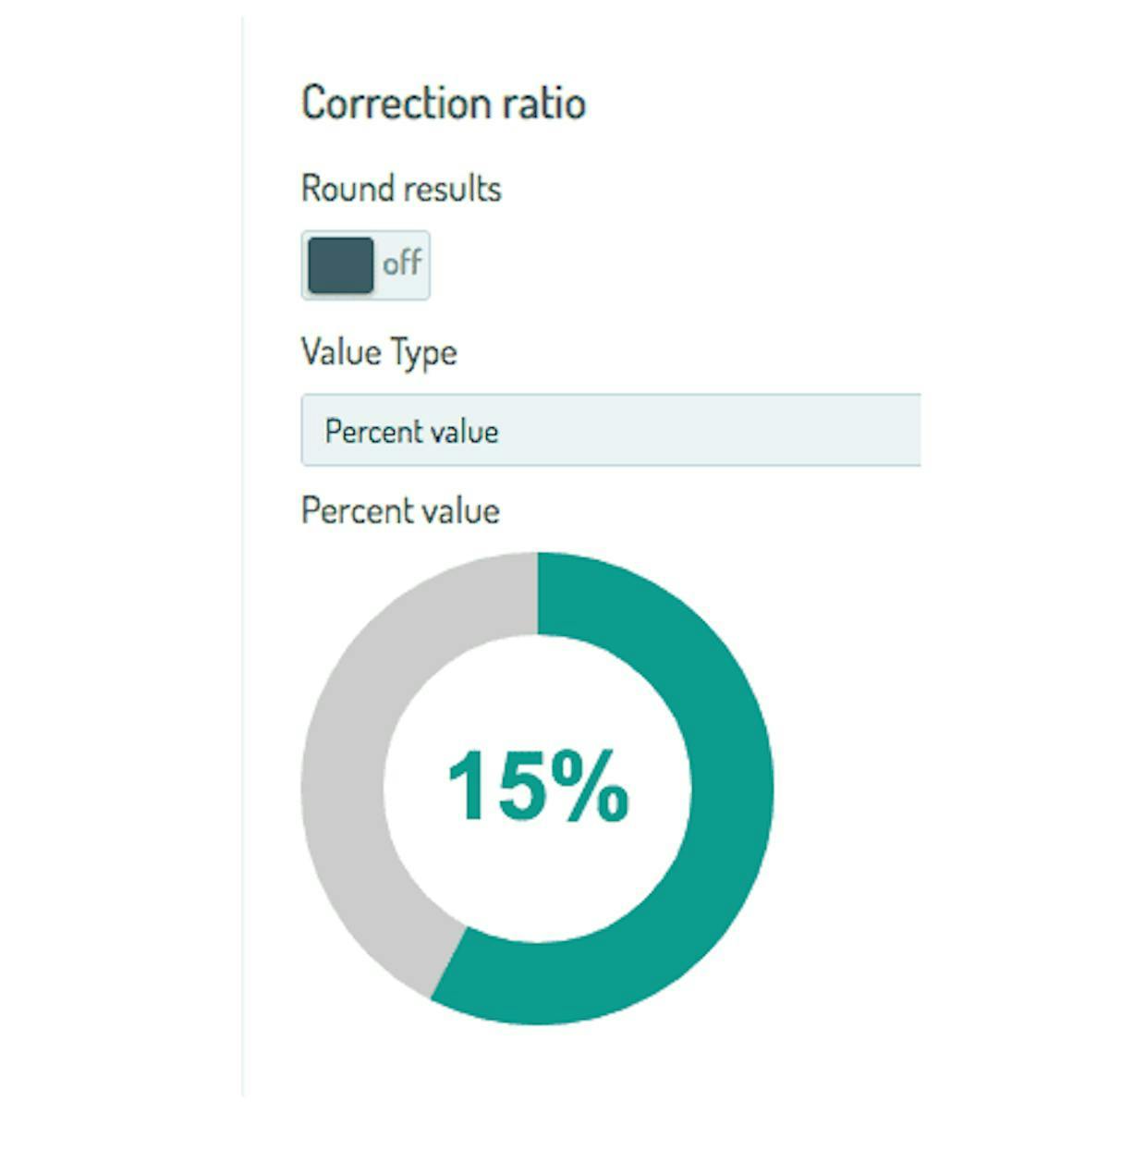
Task: Click the Percent value label above the chart
Action: 400,511
